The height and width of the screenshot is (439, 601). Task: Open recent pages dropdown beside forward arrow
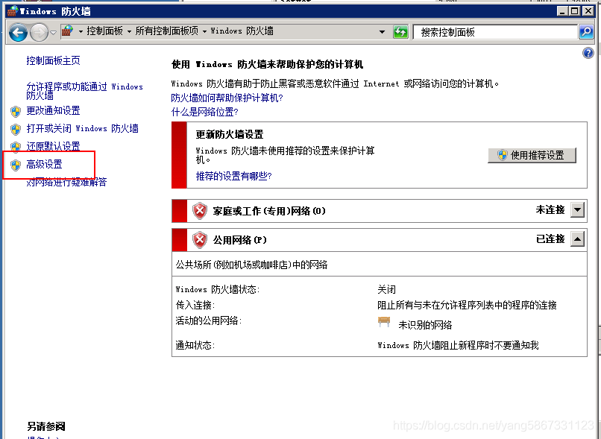pos(53,33)
